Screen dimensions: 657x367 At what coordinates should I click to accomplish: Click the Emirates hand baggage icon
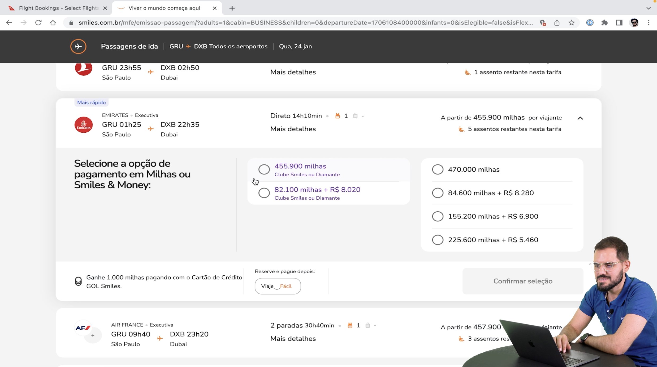point(338,116)
